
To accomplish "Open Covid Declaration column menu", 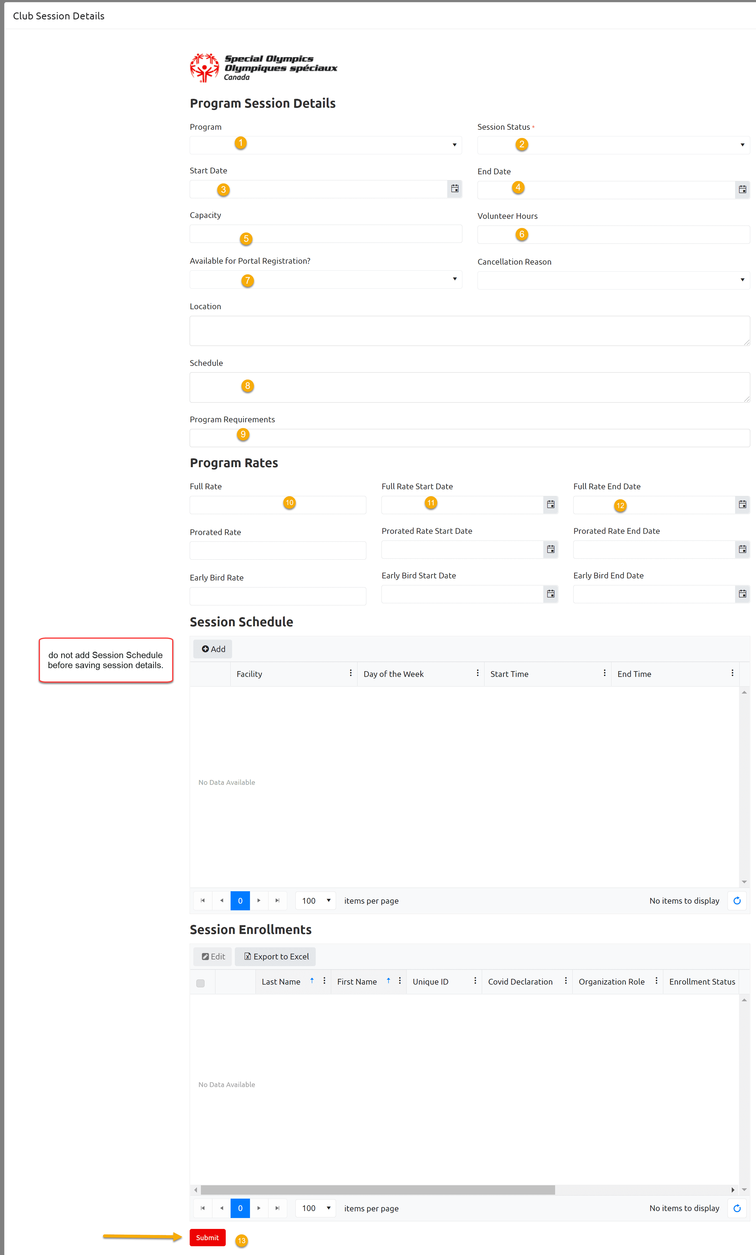I will pyautogui.click(x=566, y=981).
